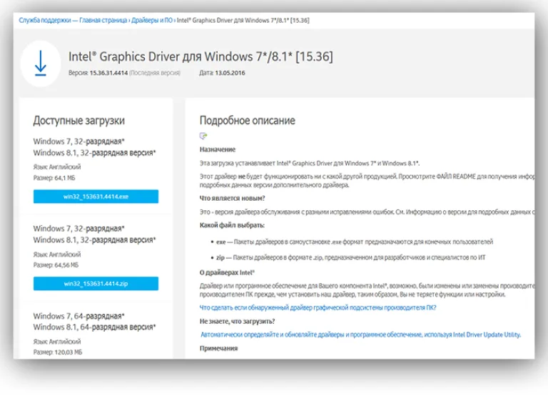Click the Примечания subheading
This screenshot has height=396, width=548.
coord(219,348)
